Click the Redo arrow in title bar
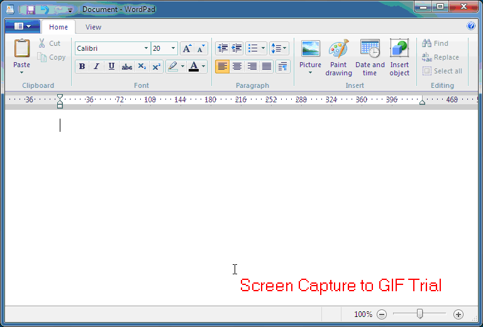This screenshot has height=327, width=483. pos(58,10)
